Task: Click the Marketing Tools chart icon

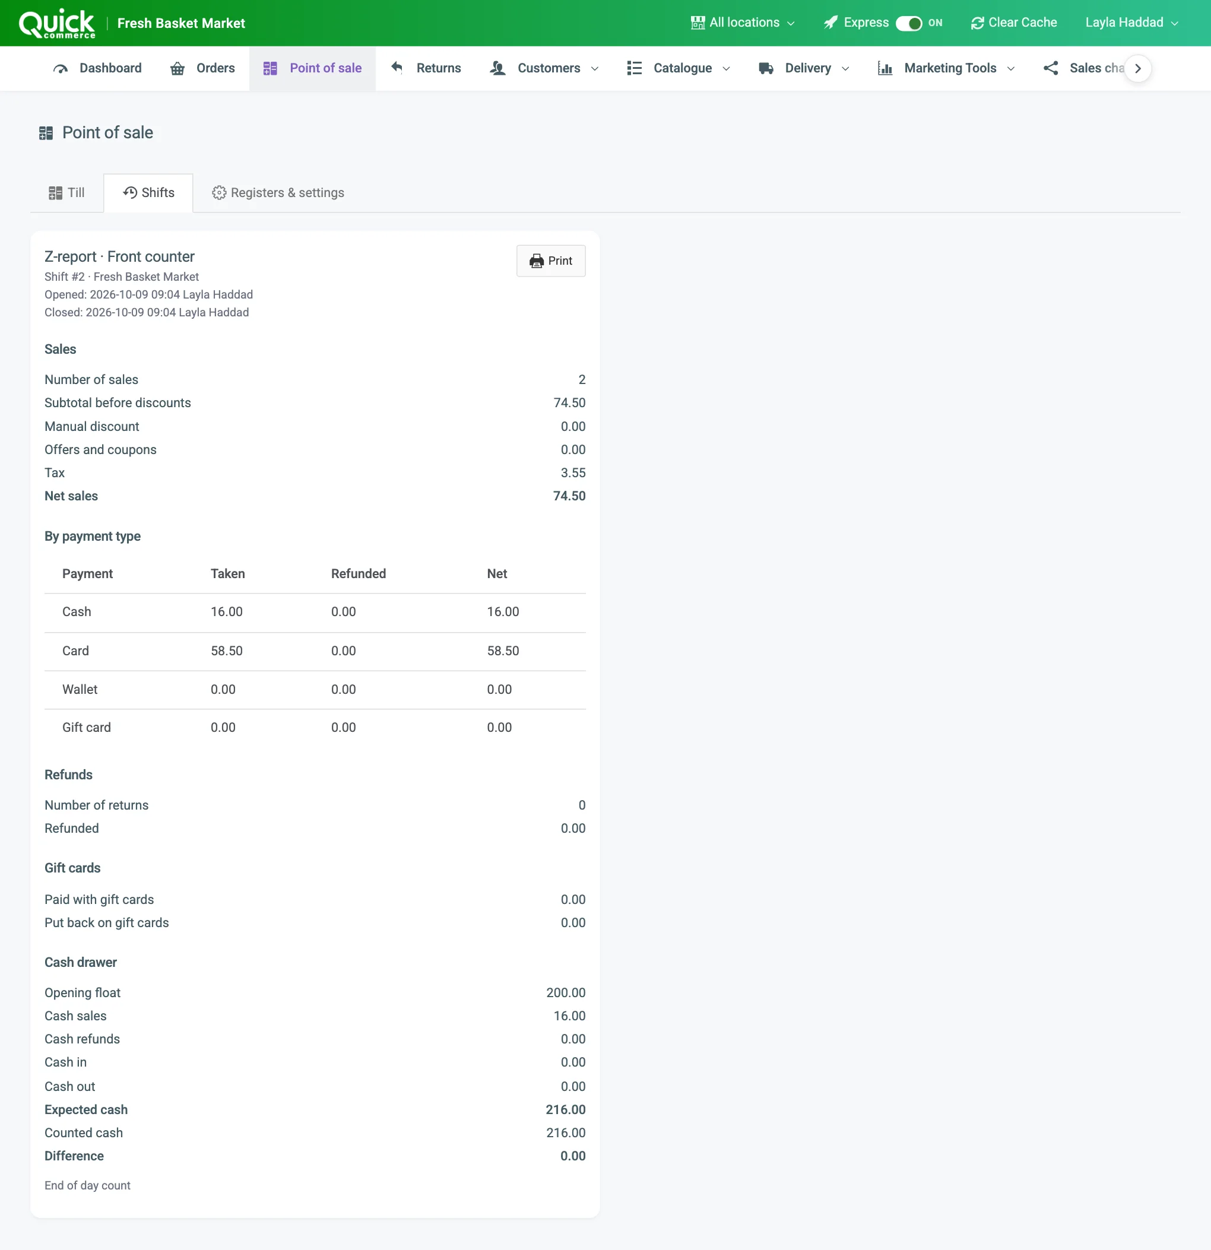Action: point(885,68)
